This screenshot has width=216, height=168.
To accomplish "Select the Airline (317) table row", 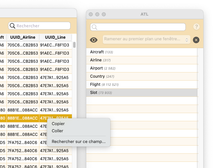I will [142, 60].
